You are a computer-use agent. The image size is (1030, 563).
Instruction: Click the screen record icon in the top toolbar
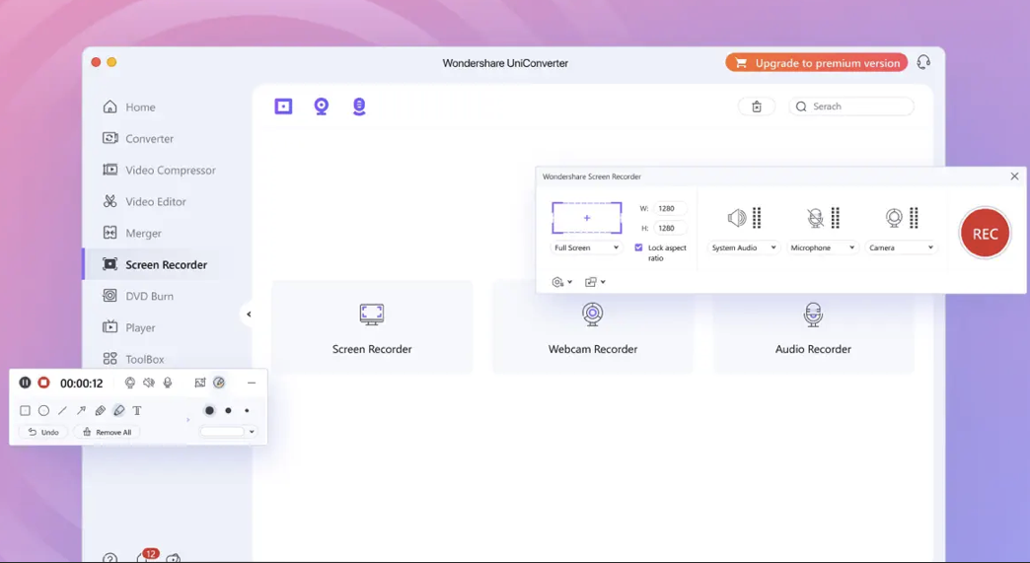[x=283, y=106]
